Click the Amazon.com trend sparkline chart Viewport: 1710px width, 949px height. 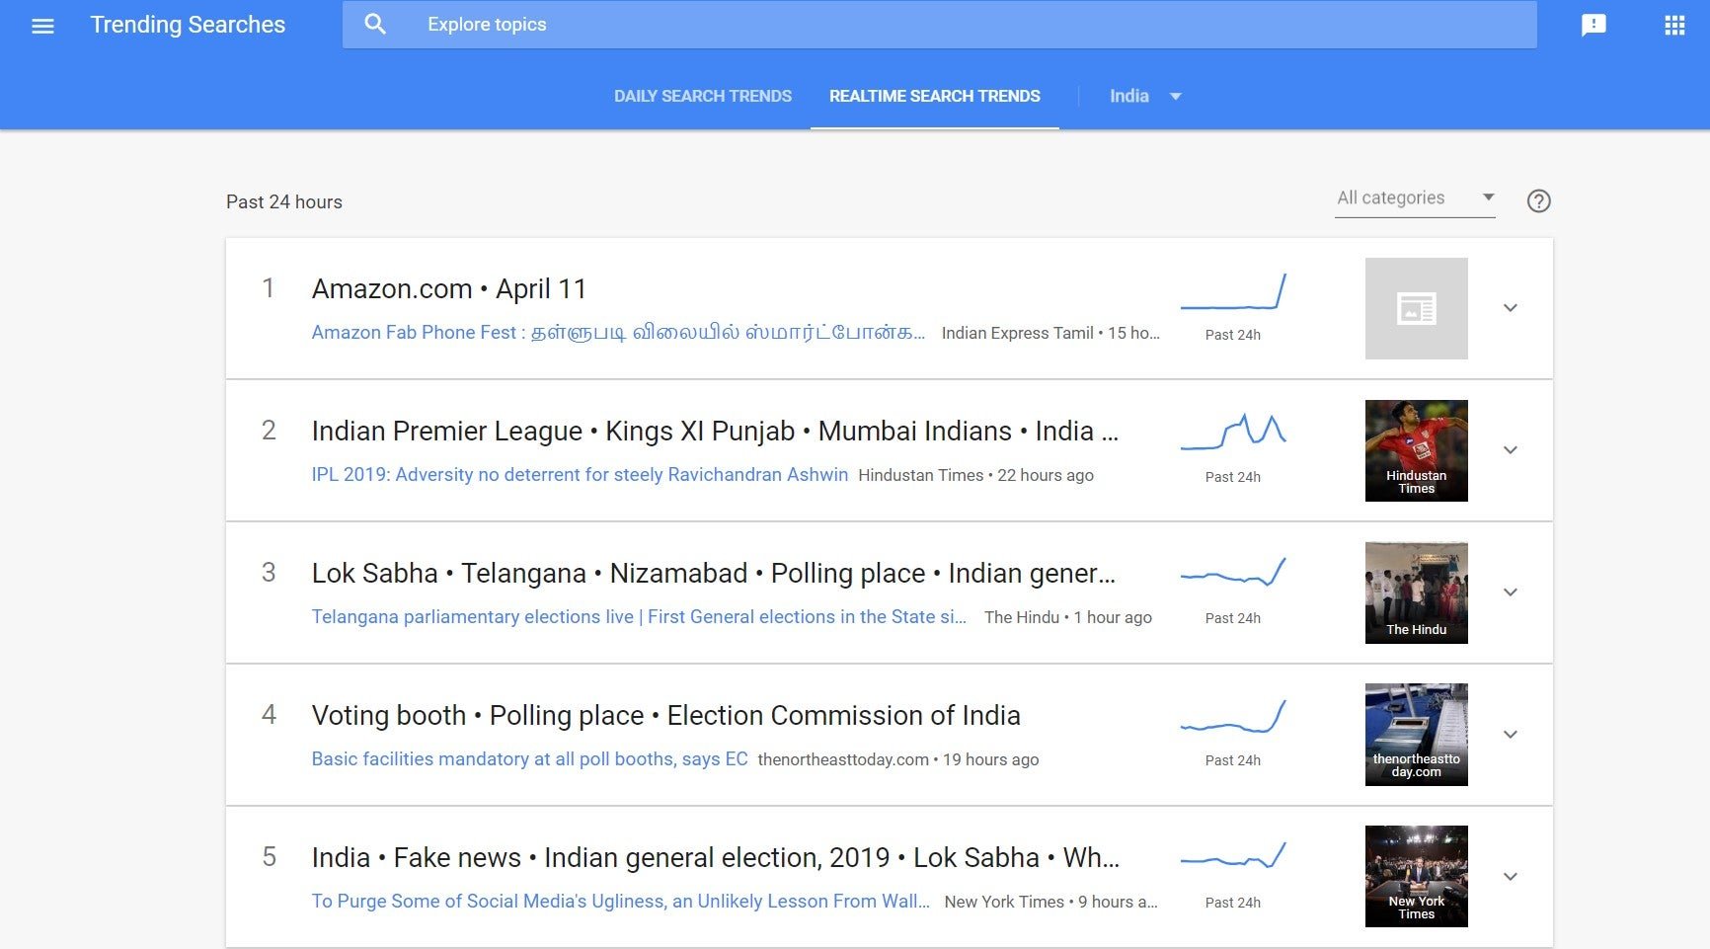click(1233, 292)
